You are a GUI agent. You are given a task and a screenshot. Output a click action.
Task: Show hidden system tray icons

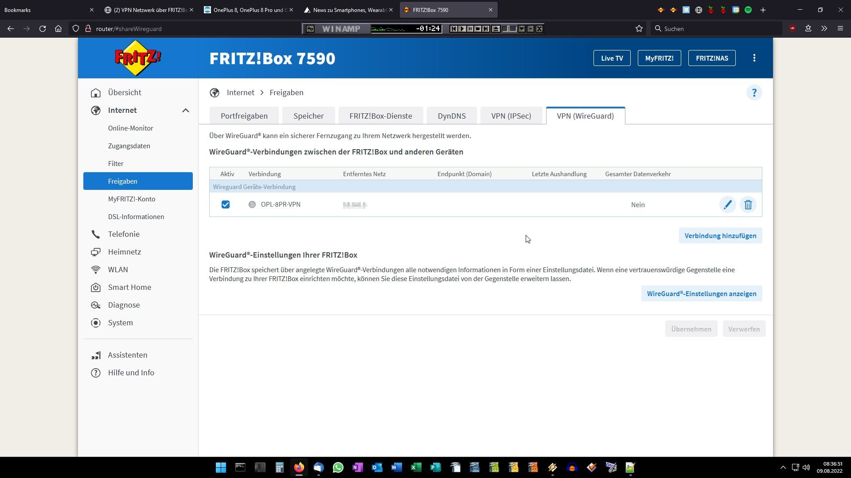tap(783, 467)
